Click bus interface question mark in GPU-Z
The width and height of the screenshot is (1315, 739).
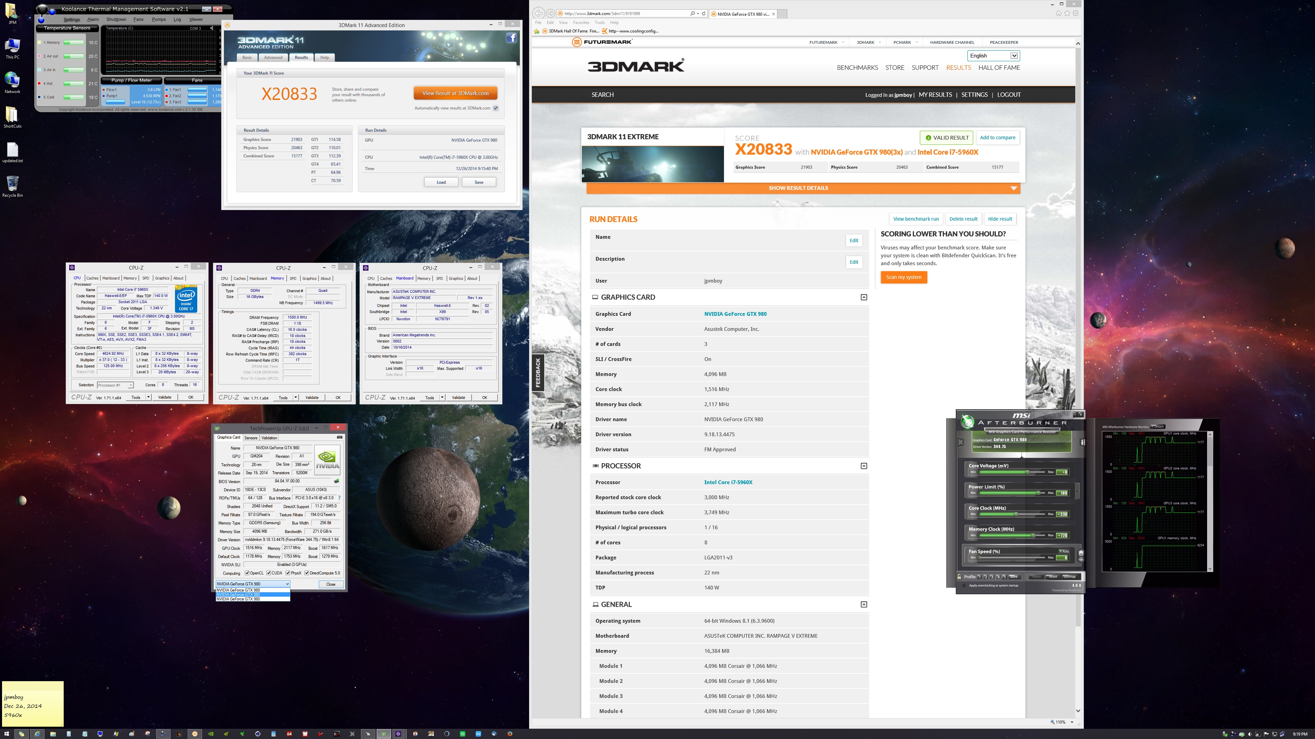tap(339, 498)
